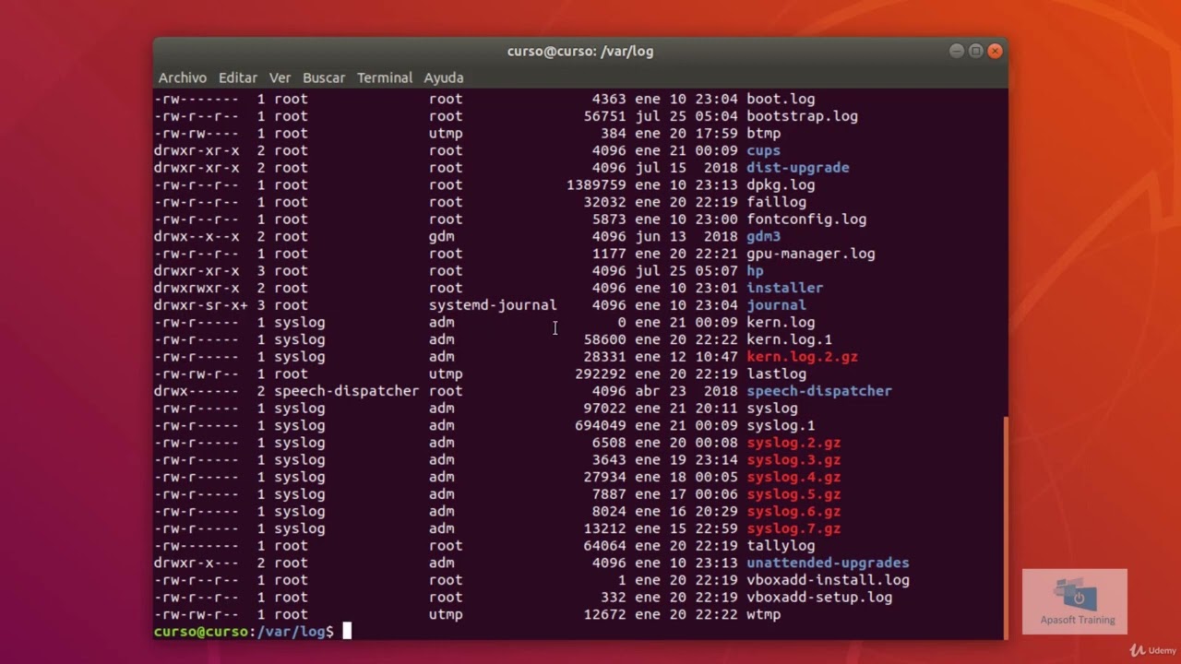The width and height of the screenshot is (1181, 664).
Task: Click the 1389759 file size value
Action: pos(596,184)
